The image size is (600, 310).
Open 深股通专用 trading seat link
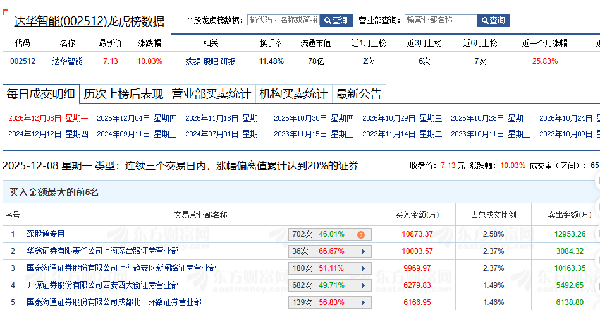tap(46, 234)
